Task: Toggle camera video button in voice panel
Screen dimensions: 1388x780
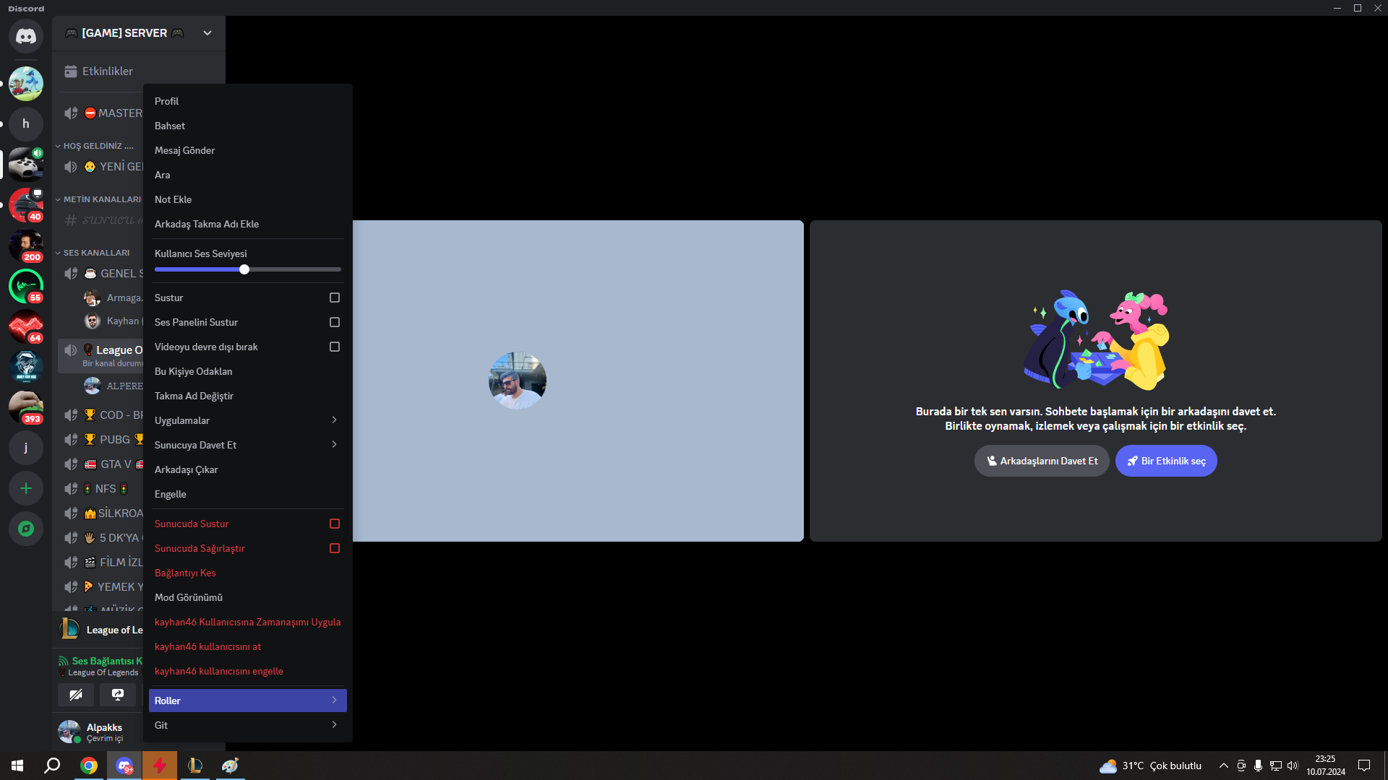Action: 76,695
